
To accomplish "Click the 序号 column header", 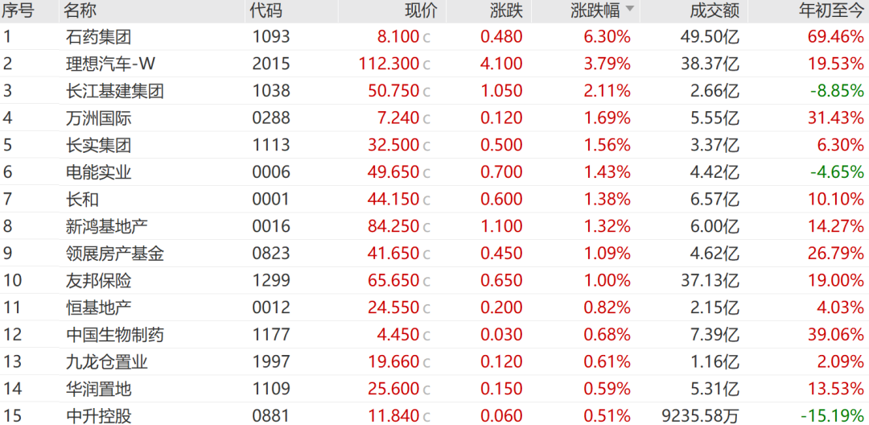I will [x=18, y=10].
